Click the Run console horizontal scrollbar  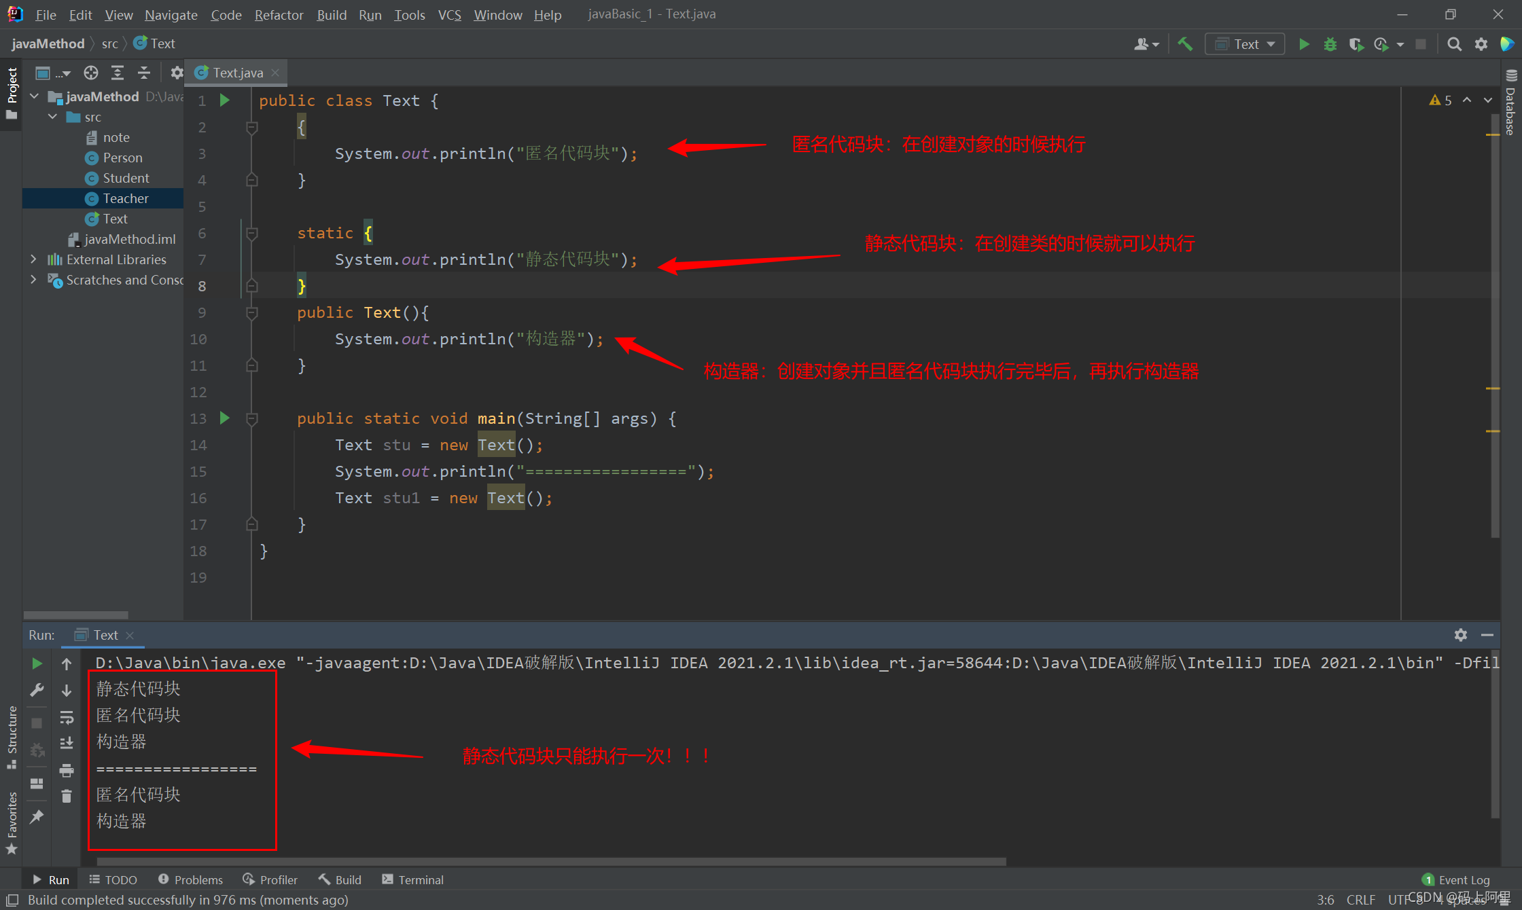click(x=550, y=861)
